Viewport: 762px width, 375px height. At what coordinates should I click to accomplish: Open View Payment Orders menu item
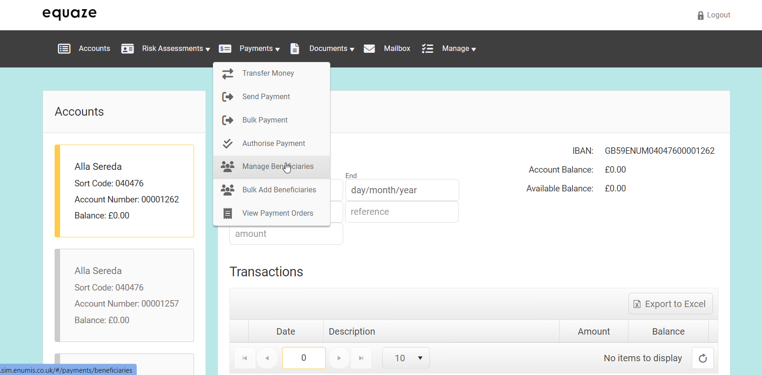click(x=278, y=213)
